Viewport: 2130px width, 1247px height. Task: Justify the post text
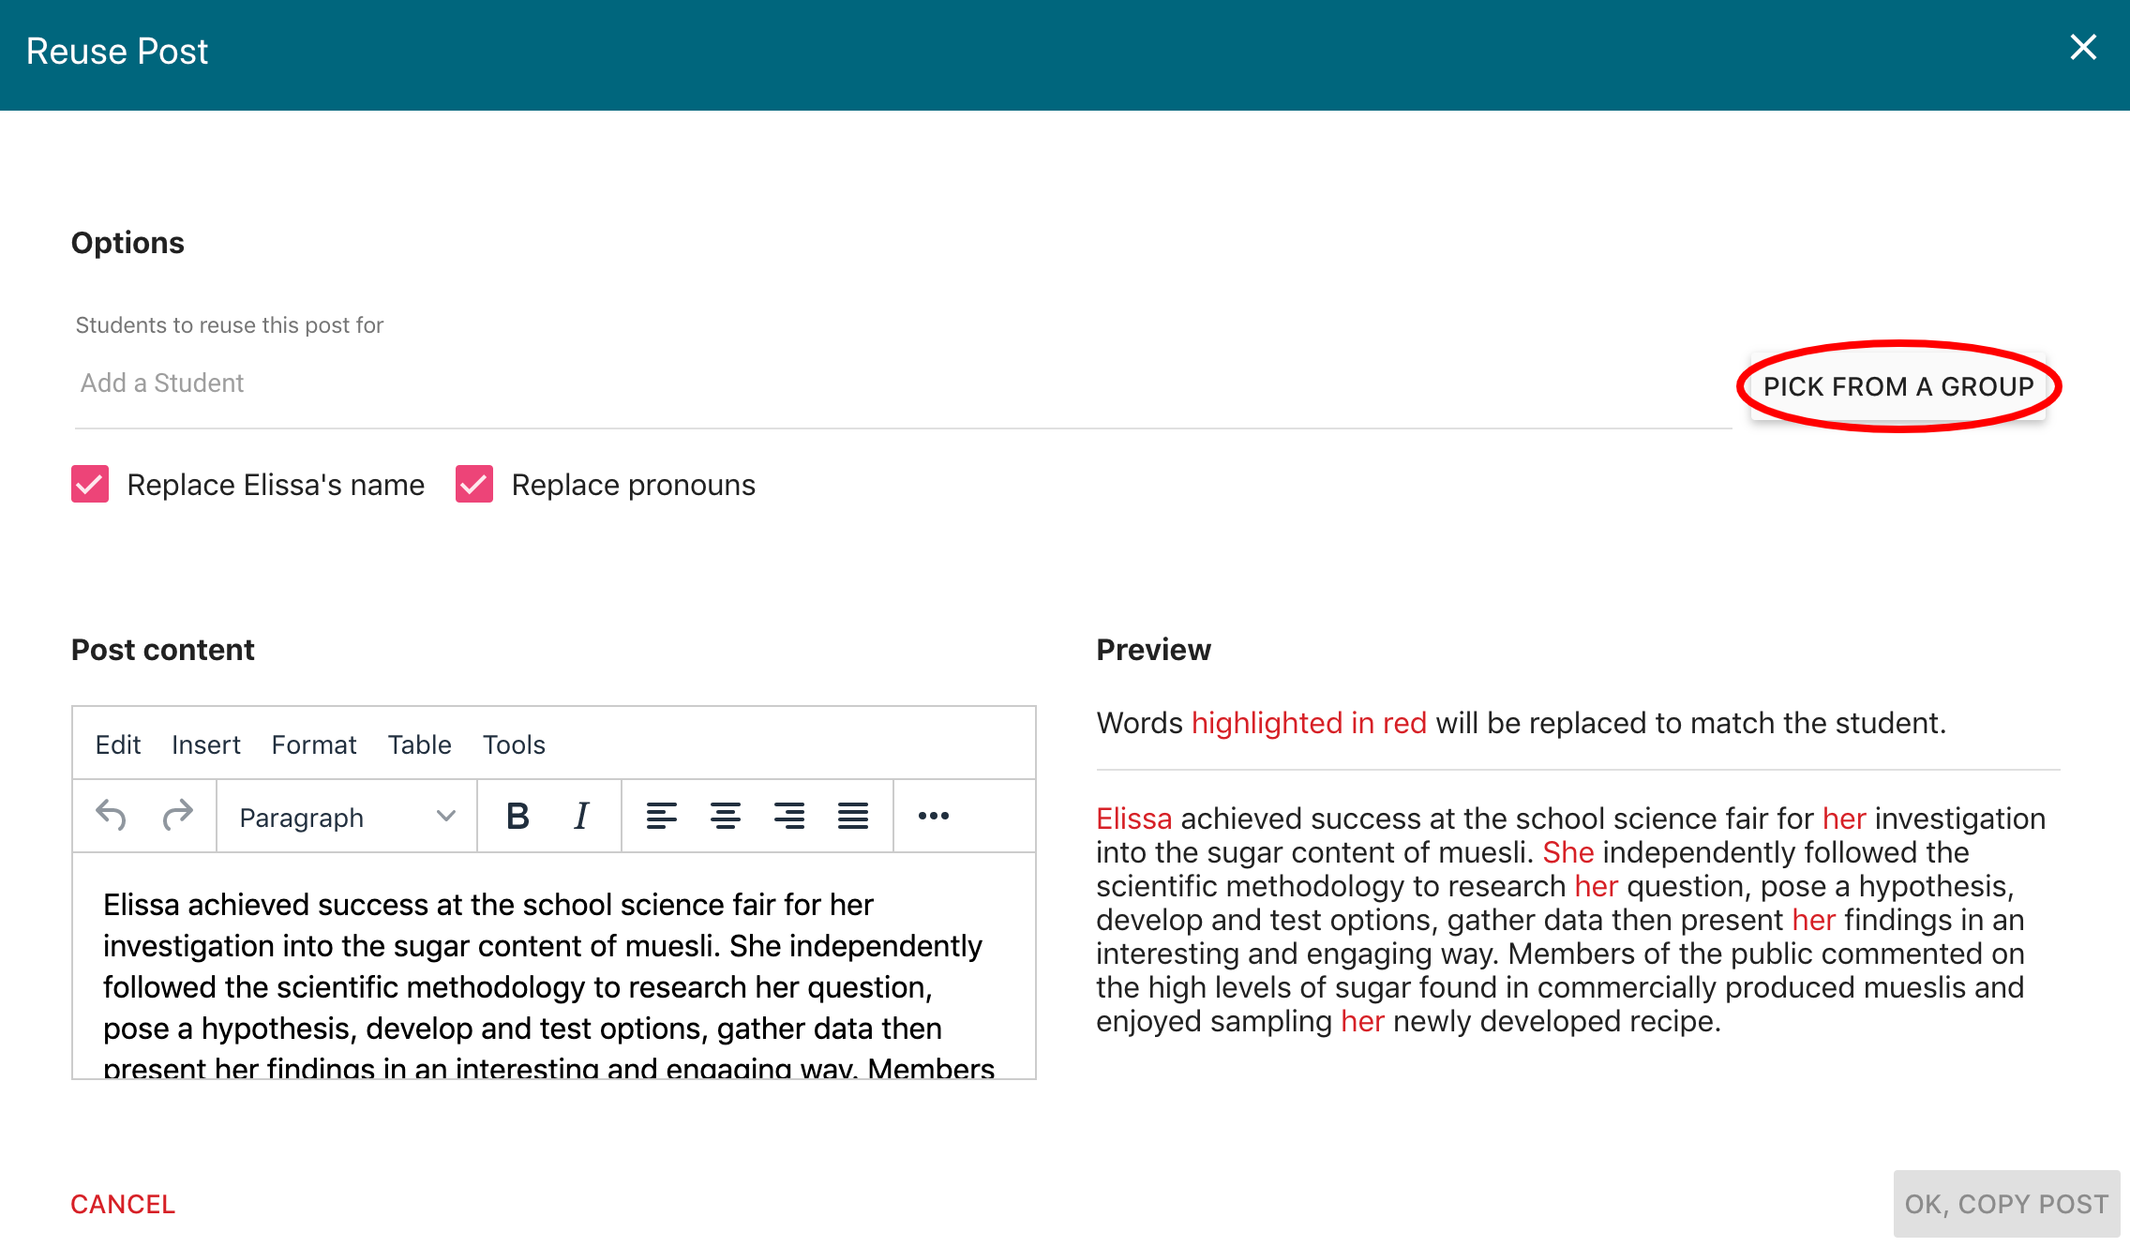[x=852, y=816]
